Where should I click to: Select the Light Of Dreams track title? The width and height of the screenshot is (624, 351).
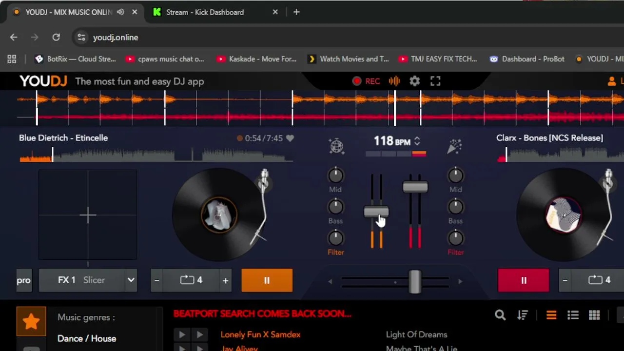pos(416,334)
